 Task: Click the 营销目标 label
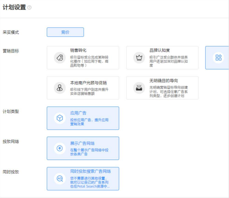[x=11, y=51]
